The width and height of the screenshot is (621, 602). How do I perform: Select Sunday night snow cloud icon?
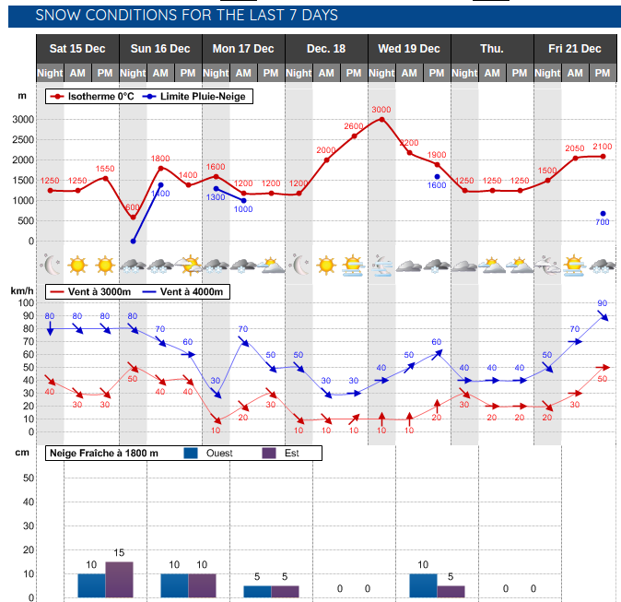coord(133,266)
